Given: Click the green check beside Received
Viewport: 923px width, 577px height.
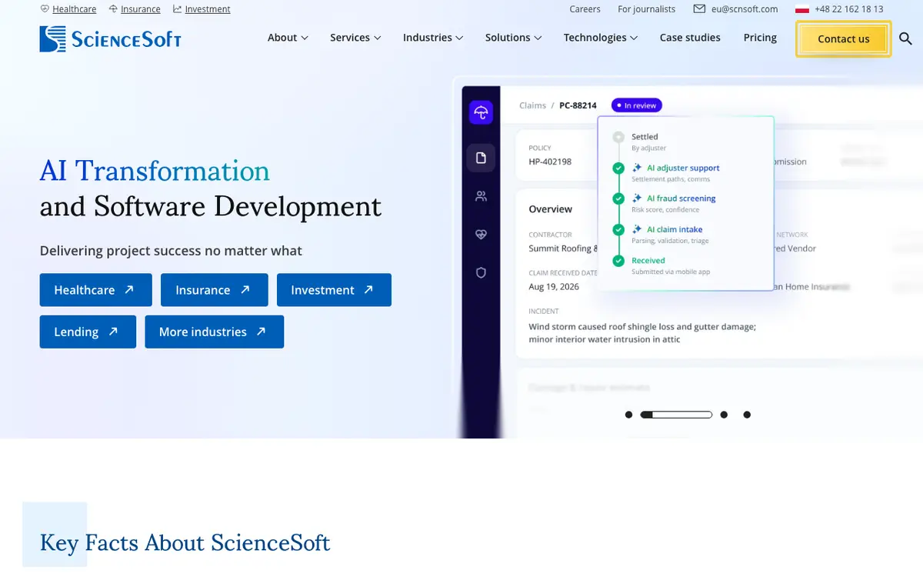Looking at the screenshot, I should click(x=618, y=261).
